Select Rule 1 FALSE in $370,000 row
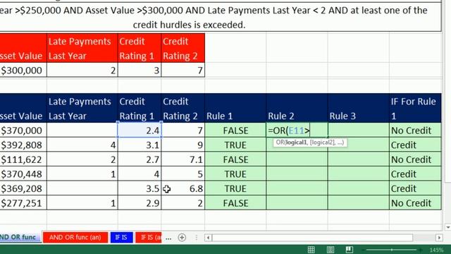 coord(235,131)
